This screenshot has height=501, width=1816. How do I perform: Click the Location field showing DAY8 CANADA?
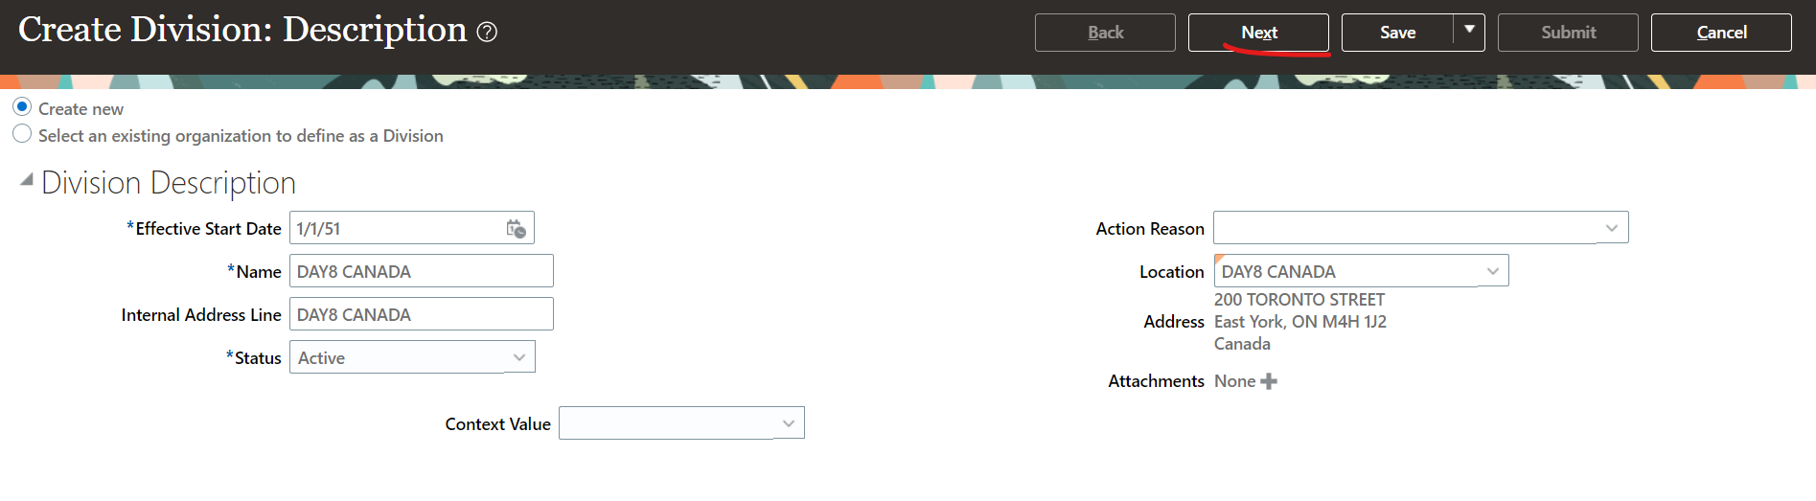tap(1346, 272)
